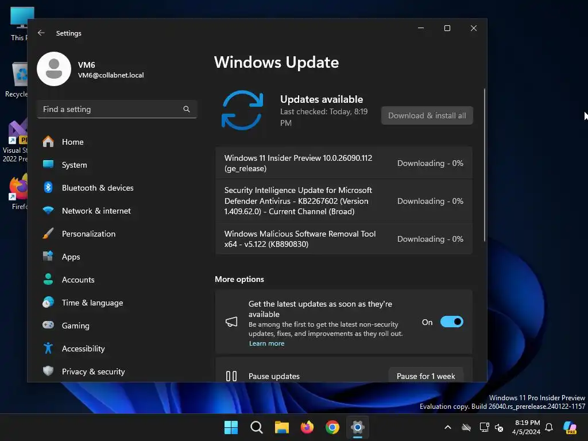This screenshot has width=588, height=441.
Task: Click Download & install all button
Action: [427, 115]
